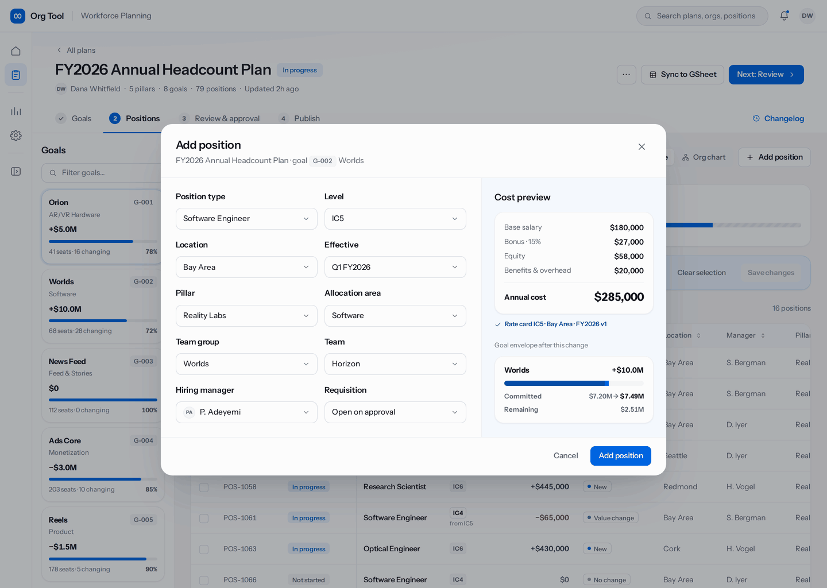
Task: Open the Plans clipboard icon in sidebar
Action: point(16,75)
